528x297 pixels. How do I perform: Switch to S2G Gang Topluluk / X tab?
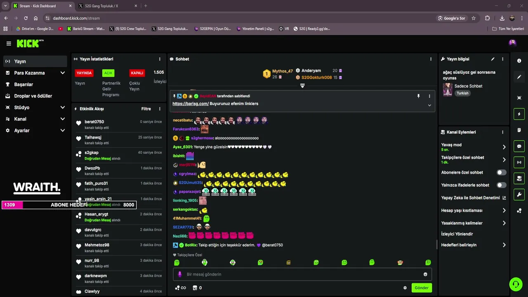click(x=106, y=6)
